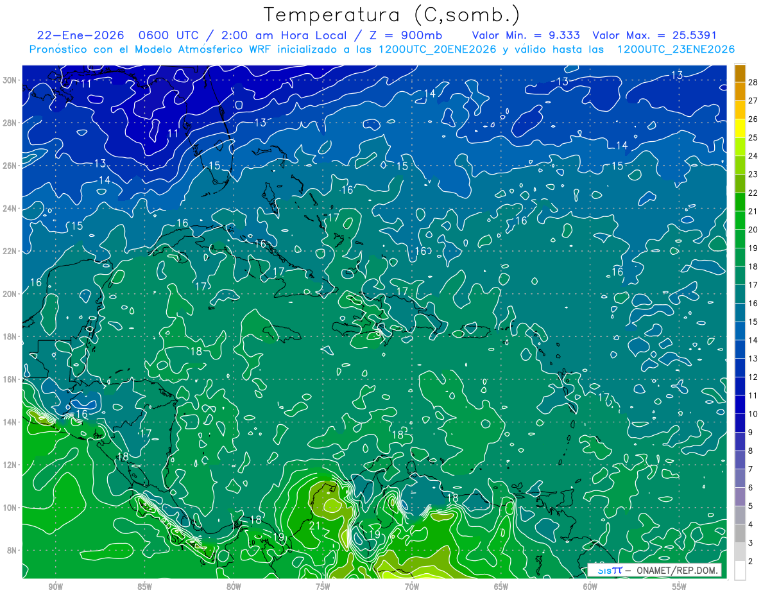The height and width of the screenshot is (595, 770).
Task: Click the '18N' latitude label
Action: (x=9, y=336)
